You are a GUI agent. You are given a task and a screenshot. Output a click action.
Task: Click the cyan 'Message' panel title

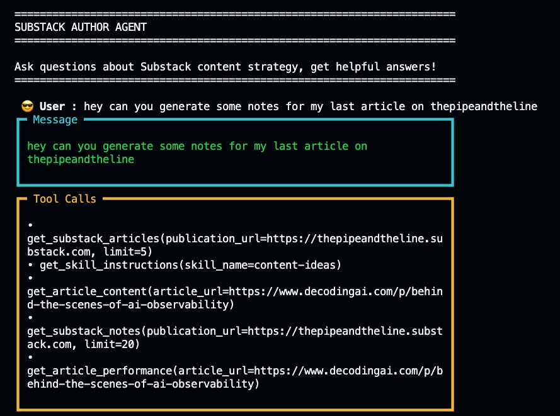point(55,120)
